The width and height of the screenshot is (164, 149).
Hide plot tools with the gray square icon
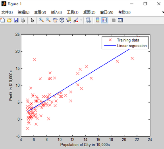click(x=114, y=20)
